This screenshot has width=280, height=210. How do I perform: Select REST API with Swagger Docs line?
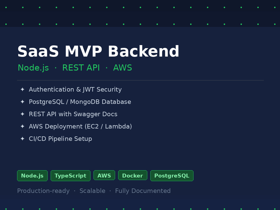[73, 114]
